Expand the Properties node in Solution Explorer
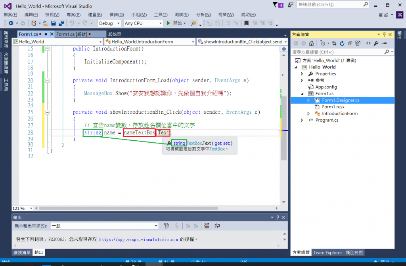The height and width of the screenshot is (266, 406). 302,74
